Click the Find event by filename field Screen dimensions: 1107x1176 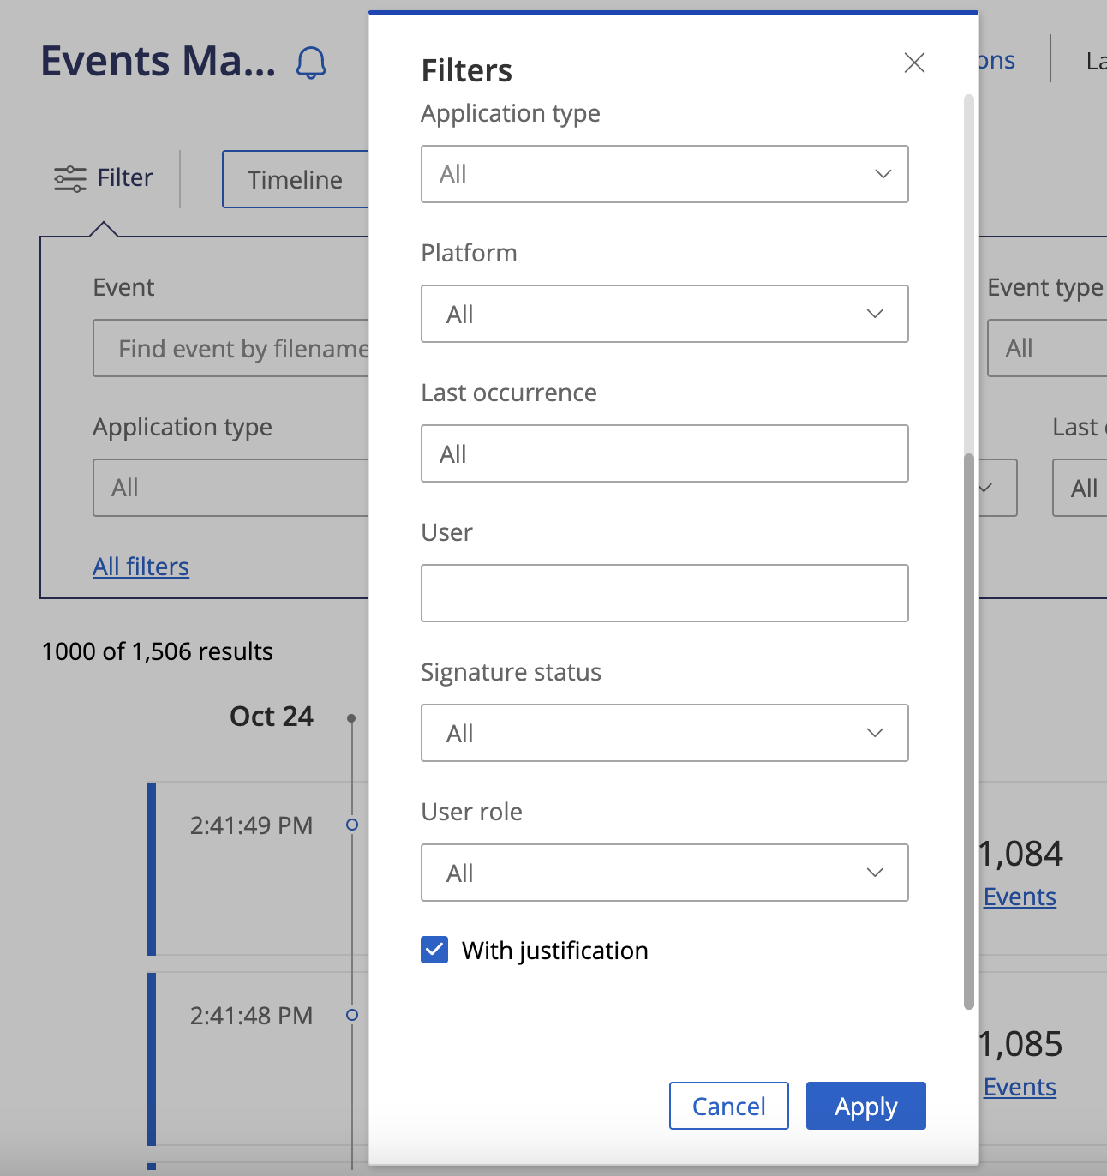[x=231, y=349]
